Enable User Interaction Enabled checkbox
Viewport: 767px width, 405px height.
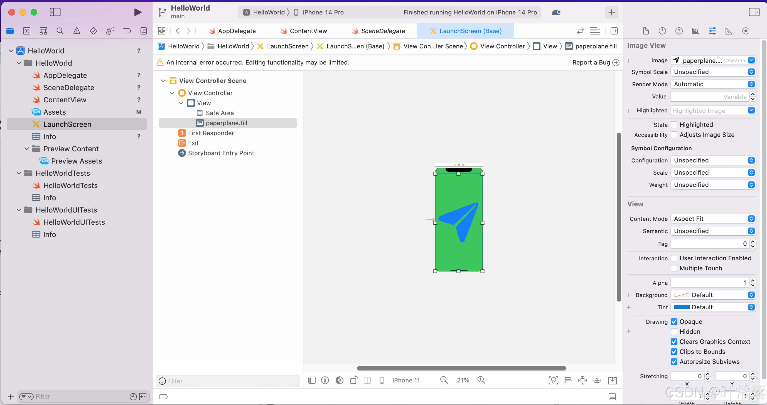674,258
